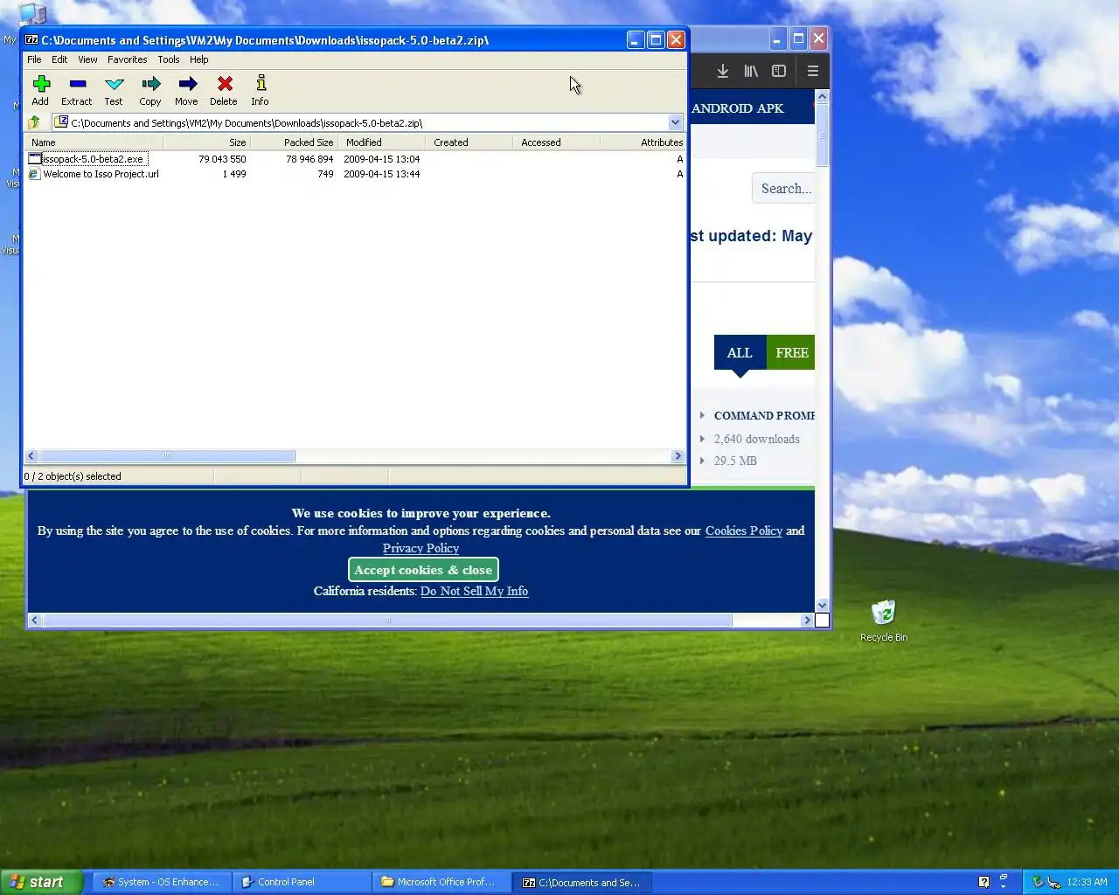Select the FREE tab on webpage
Screen dimensions: 1119x895
(791, 352)
